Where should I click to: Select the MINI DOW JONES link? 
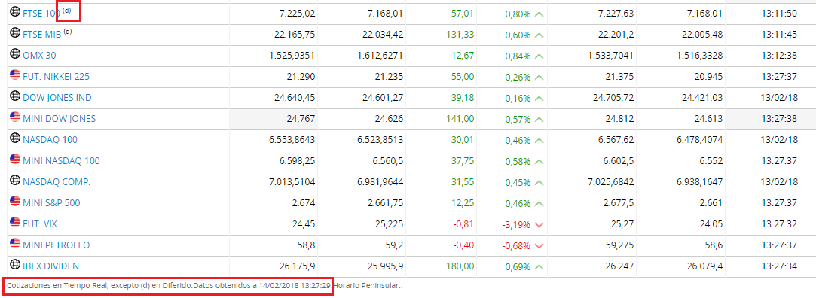click(60, 119)
